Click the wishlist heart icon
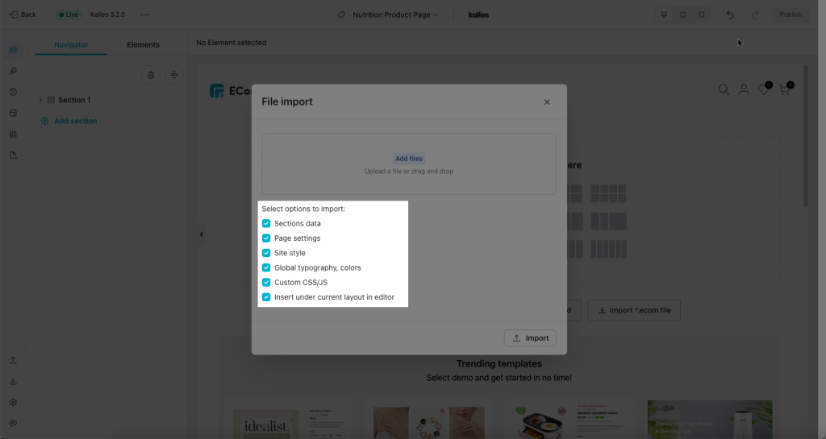The width and height of the screenshot is (826, 439). pyautogui.click(x=764, y=89)
